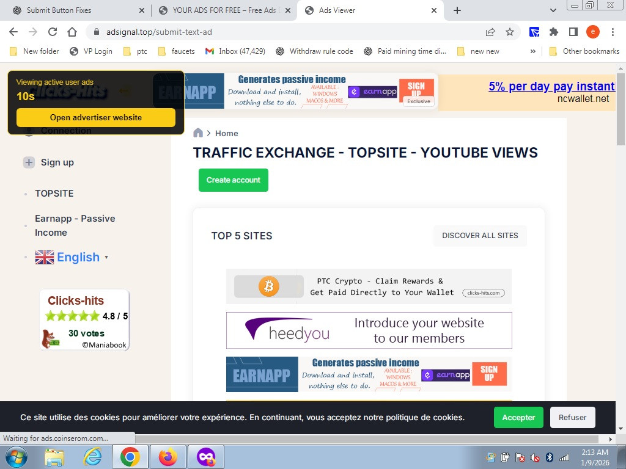This screenshot has height=469, width=626.
Task: Open the taskbar clock showing 2:13 AM
Action: (595, 457)
